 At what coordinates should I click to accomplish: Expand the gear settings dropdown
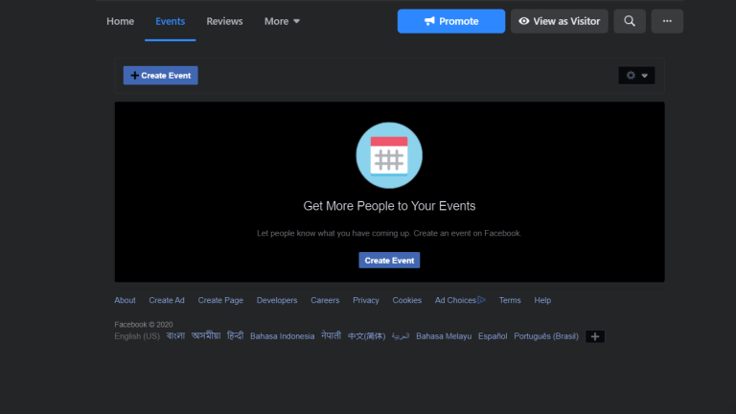(636, 76)
